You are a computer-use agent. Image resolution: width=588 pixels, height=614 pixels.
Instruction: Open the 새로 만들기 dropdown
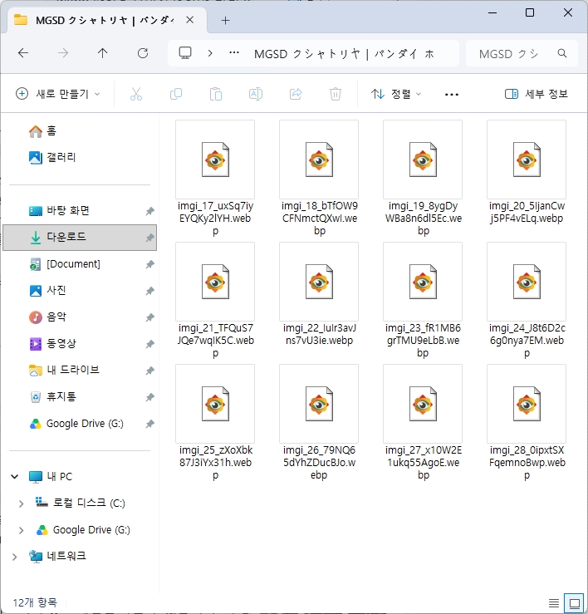[x=58, y=94]
